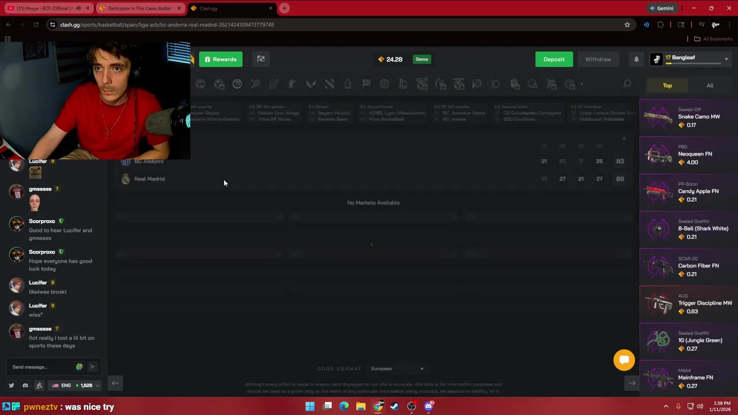Open the Trigger Discipline MW drop
The image size is (738, 415).
point(689,304)
